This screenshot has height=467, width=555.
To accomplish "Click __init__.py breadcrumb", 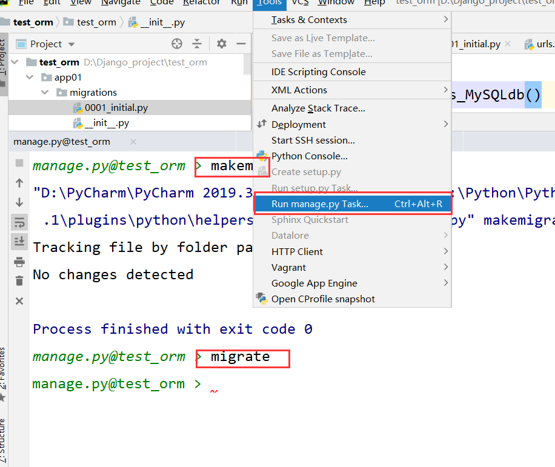I will point(157,22).
